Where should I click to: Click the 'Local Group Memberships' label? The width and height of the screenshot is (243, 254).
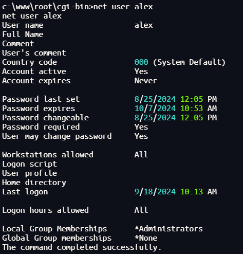(x=54, y=229)
